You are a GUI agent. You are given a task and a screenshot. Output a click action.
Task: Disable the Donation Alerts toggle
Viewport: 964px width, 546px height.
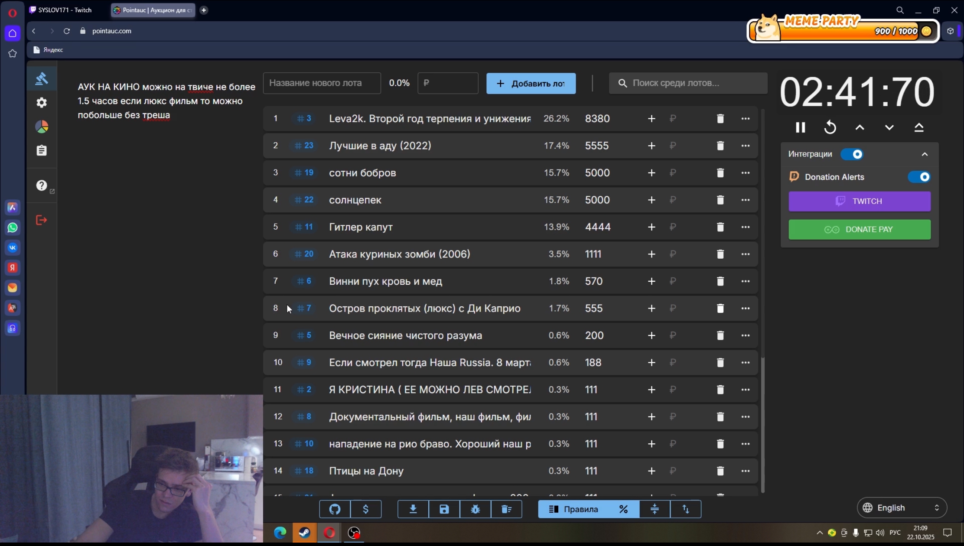pyautogui.click(x=918, y=177)
